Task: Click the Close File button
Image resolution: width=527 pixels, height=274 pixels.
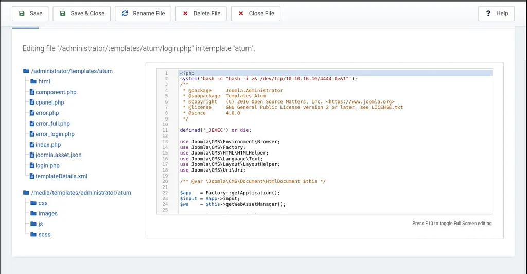Action: click(256, 13)
